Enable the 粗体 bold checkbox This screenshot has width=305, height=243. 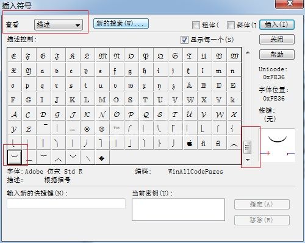tap(196, 25)
